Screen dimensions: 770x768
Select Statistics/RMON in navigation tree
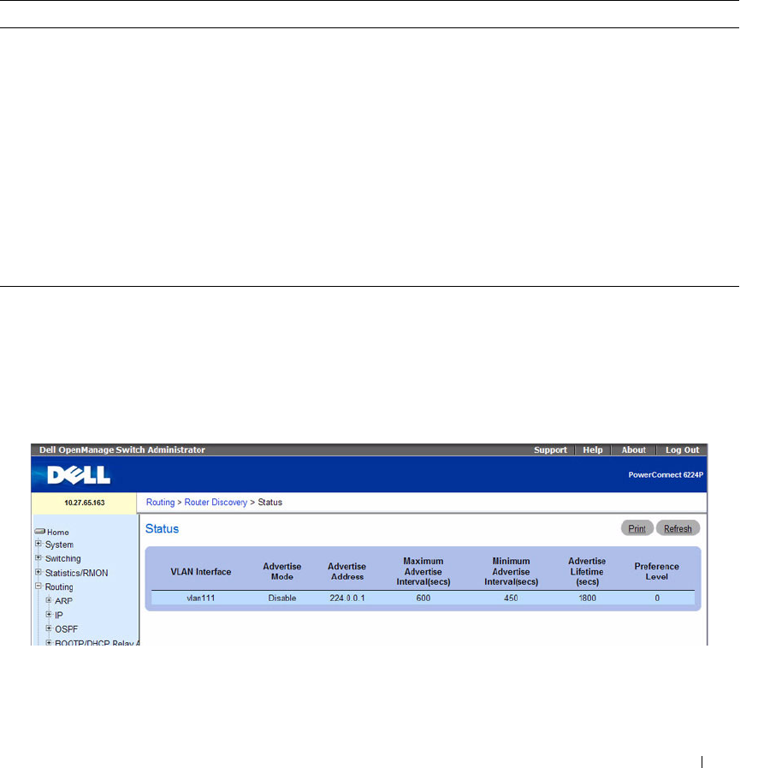pyautogui.click(x=77, y=573)
